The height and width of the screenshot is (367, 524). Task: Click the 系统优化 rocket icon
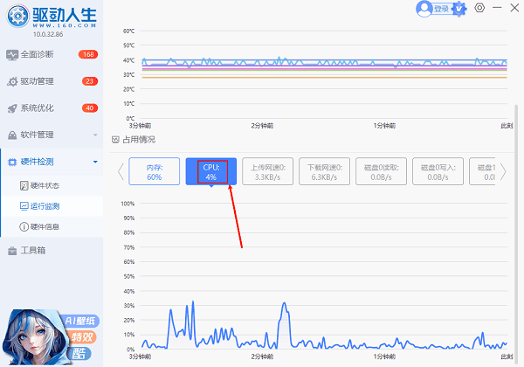point(12,108)
